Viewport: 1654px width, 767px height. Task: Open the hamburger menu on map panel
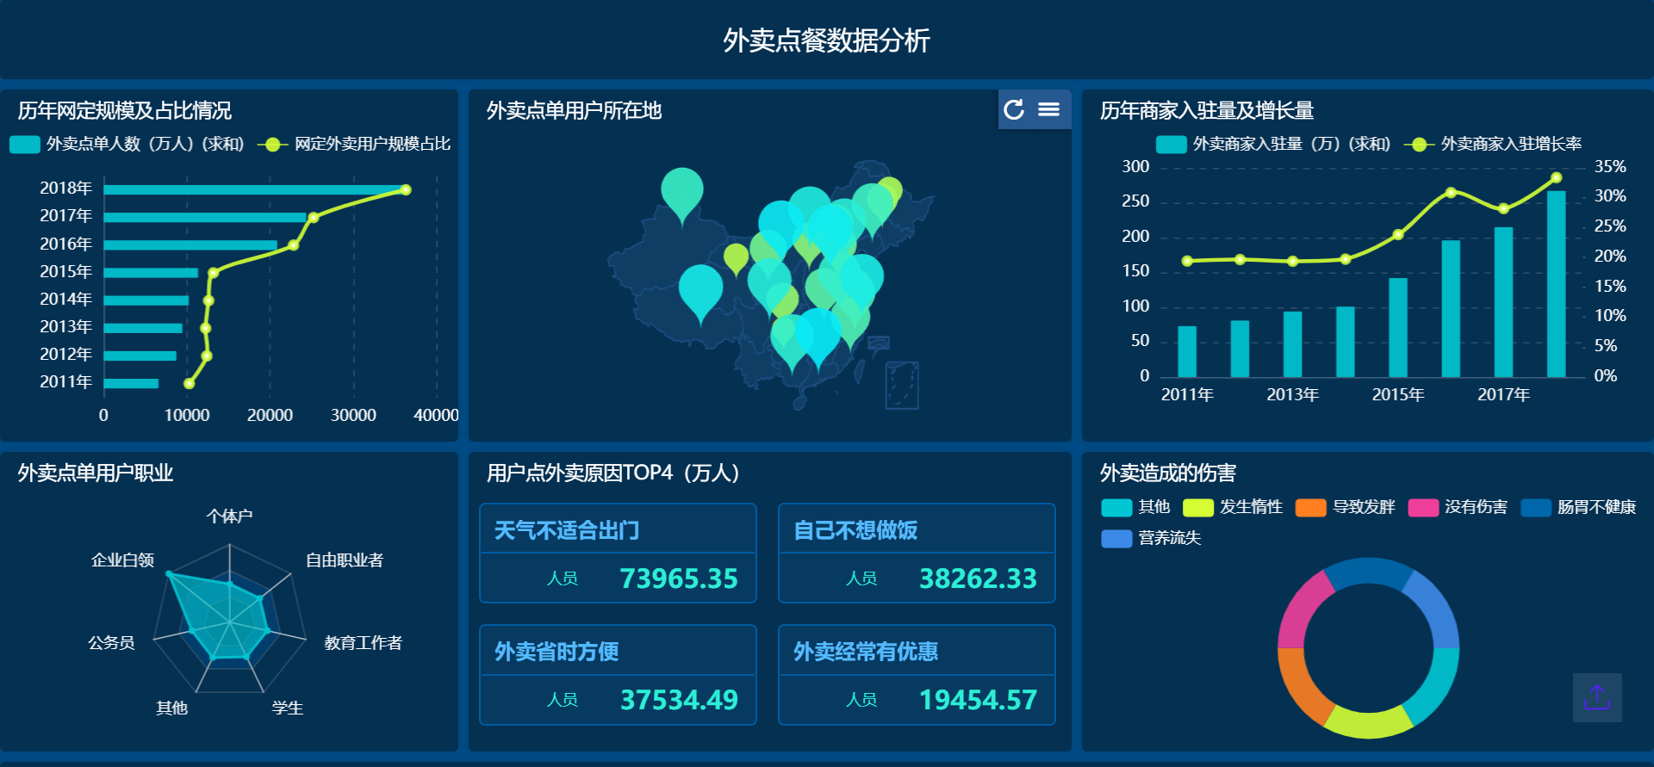(x=1048, y=109)
